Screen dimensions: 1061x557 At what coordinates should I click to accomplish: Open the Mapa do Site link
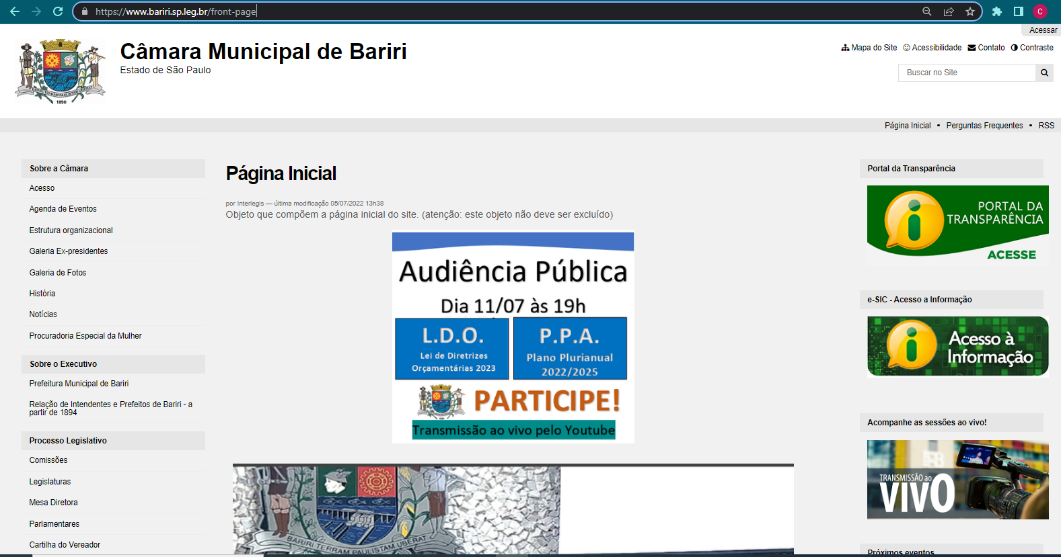[869, 48]
